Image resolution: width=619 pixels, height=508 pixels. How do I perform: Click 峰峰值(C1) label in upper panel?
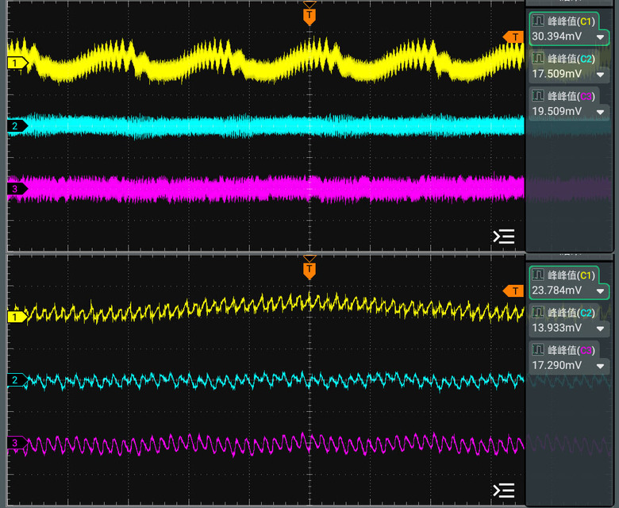tap(571, 21)
